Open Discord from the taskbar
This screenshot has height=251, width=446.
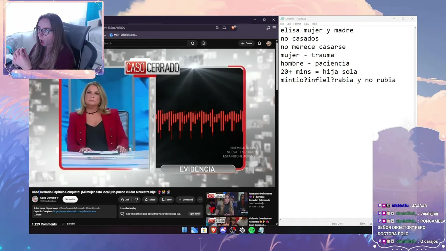[223, 230]
